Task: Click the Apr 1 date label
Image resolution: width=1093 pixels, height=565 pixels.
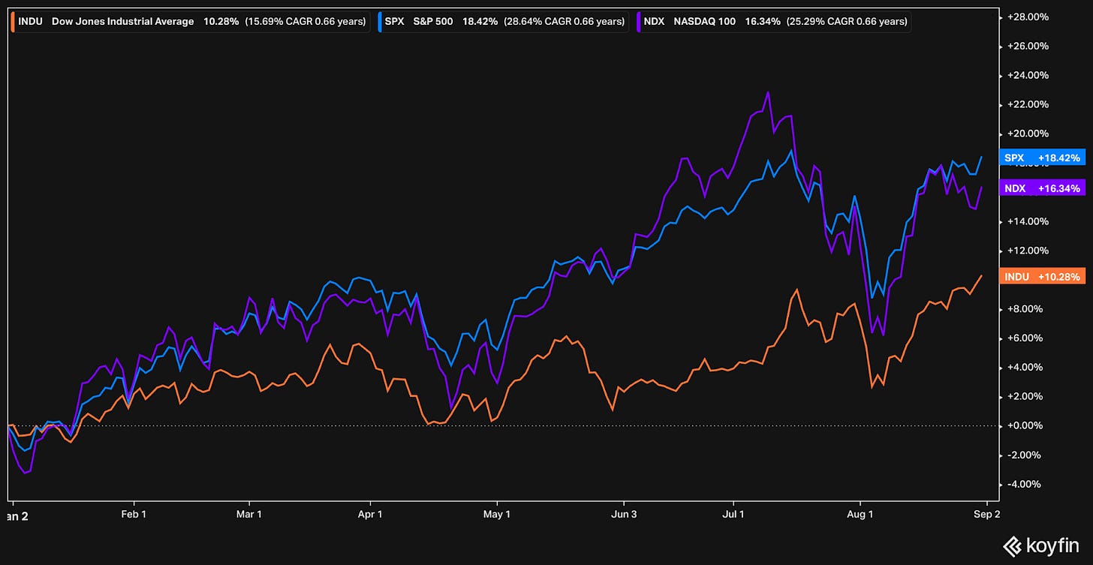Action: [371, 515]
